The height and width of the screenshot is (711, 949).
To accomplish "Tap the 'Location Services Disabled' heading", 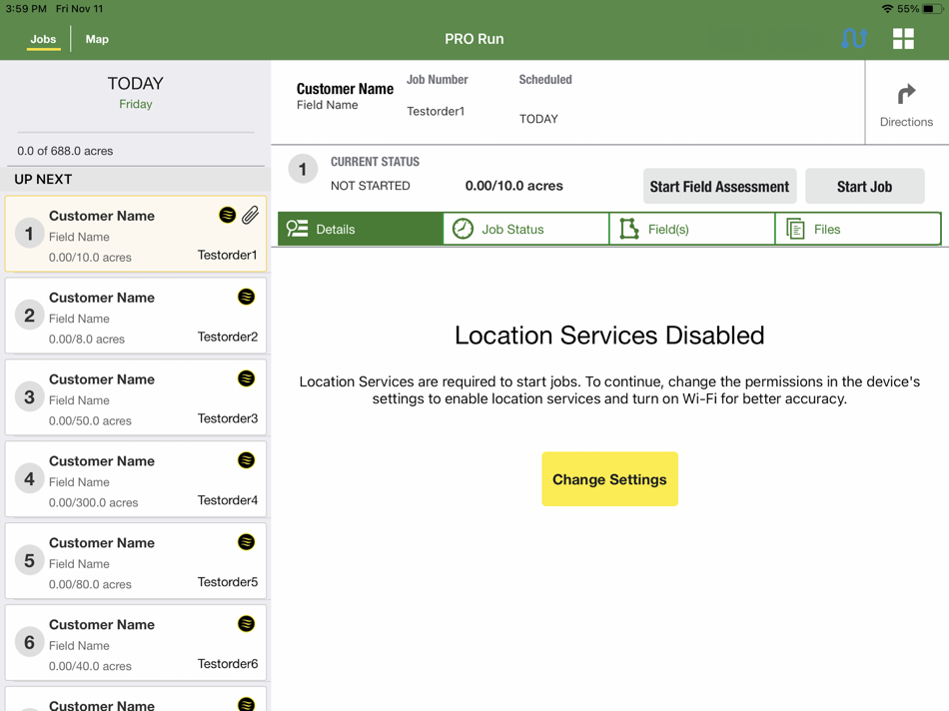I will click(x=609, y=336).
